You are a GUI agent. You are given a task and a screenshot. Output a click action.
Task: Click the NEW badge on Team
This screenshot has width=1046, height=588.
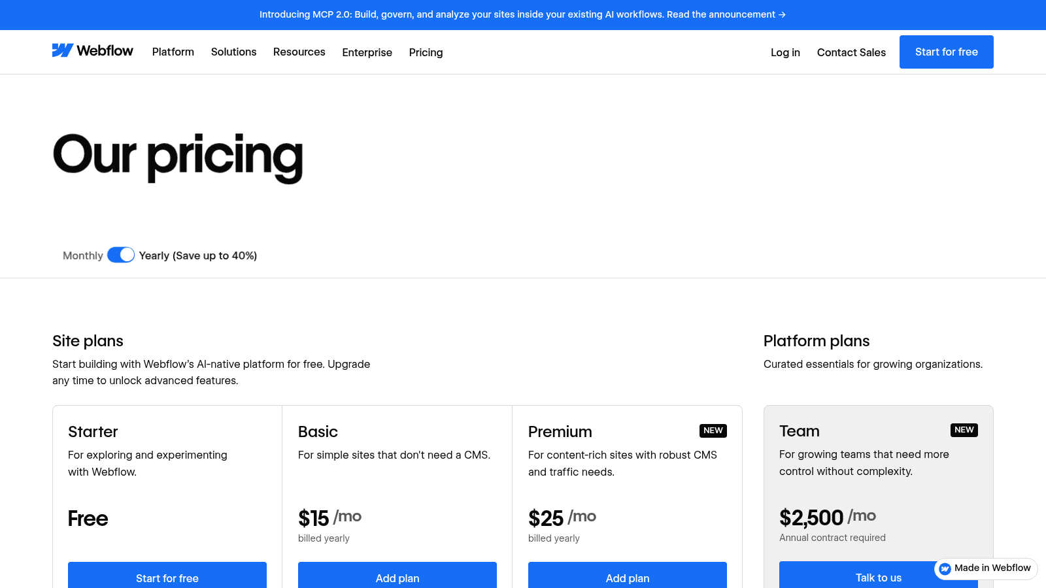tap(964, 430)
